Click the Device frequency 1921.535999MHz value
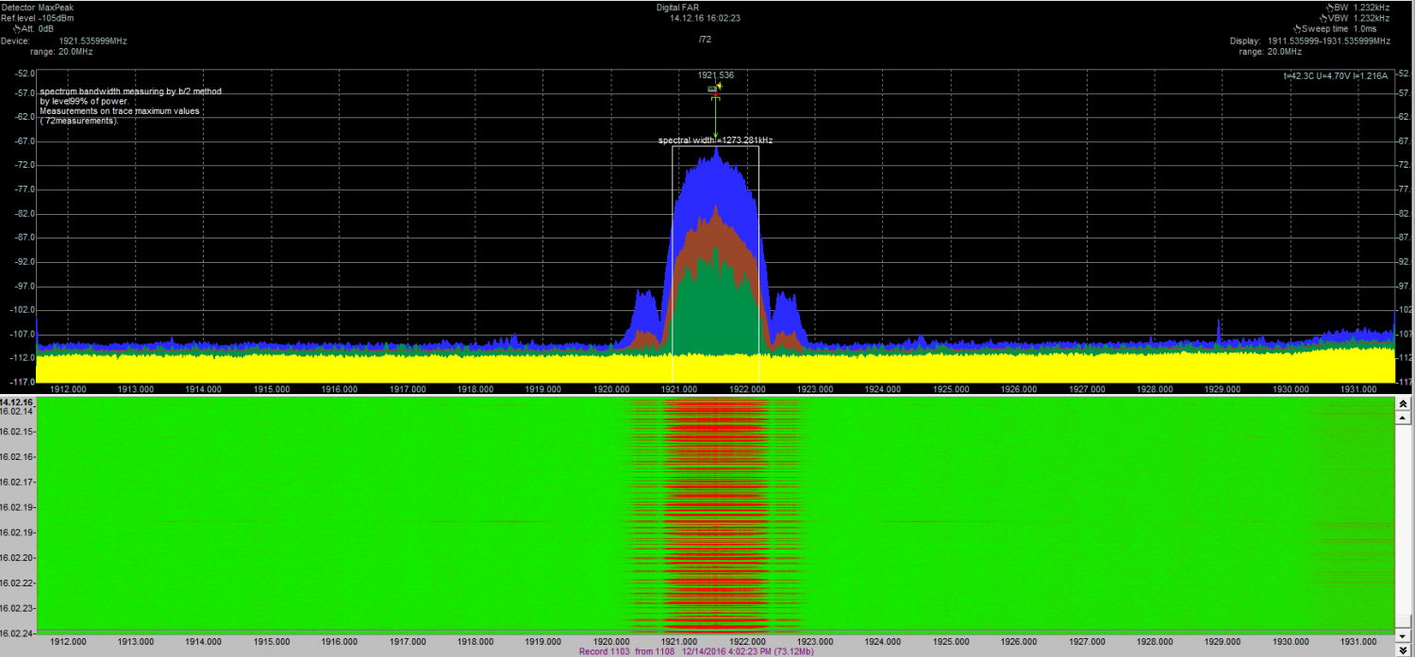The height and width of the screenshot is (657, 1415). (x=92, y=41)
